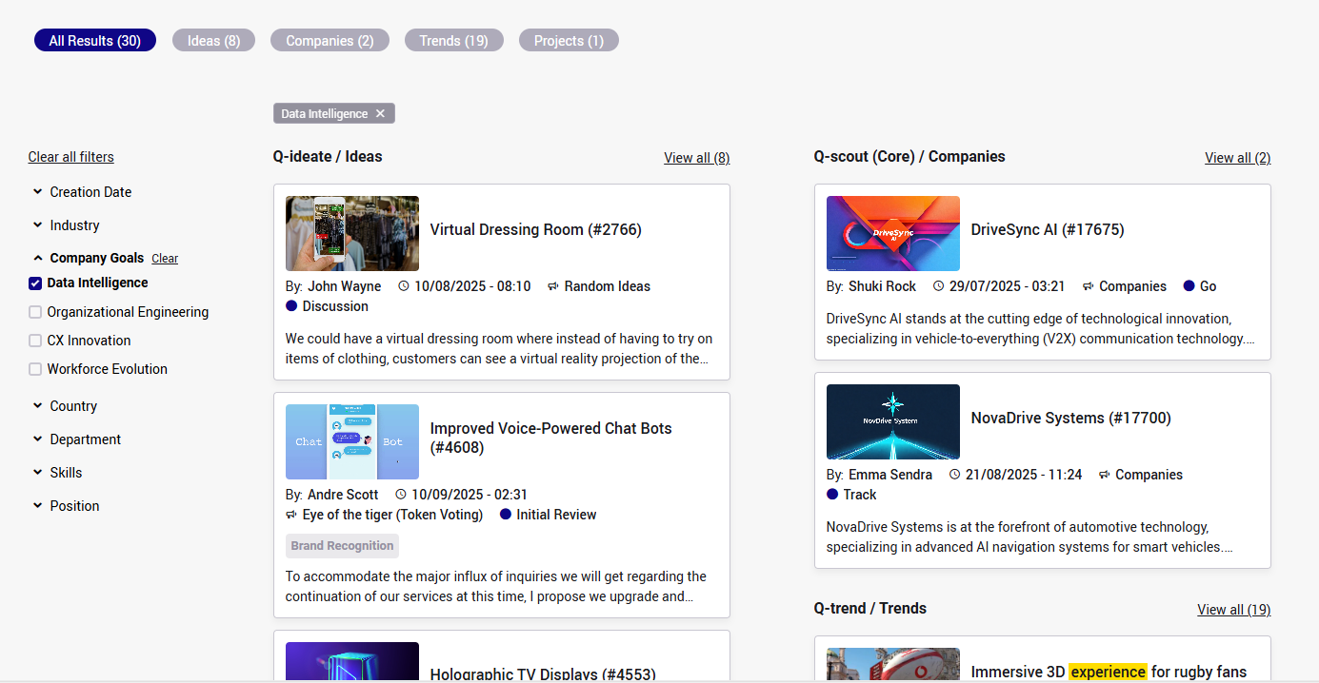Click Clear all filters link

point(71,157)
